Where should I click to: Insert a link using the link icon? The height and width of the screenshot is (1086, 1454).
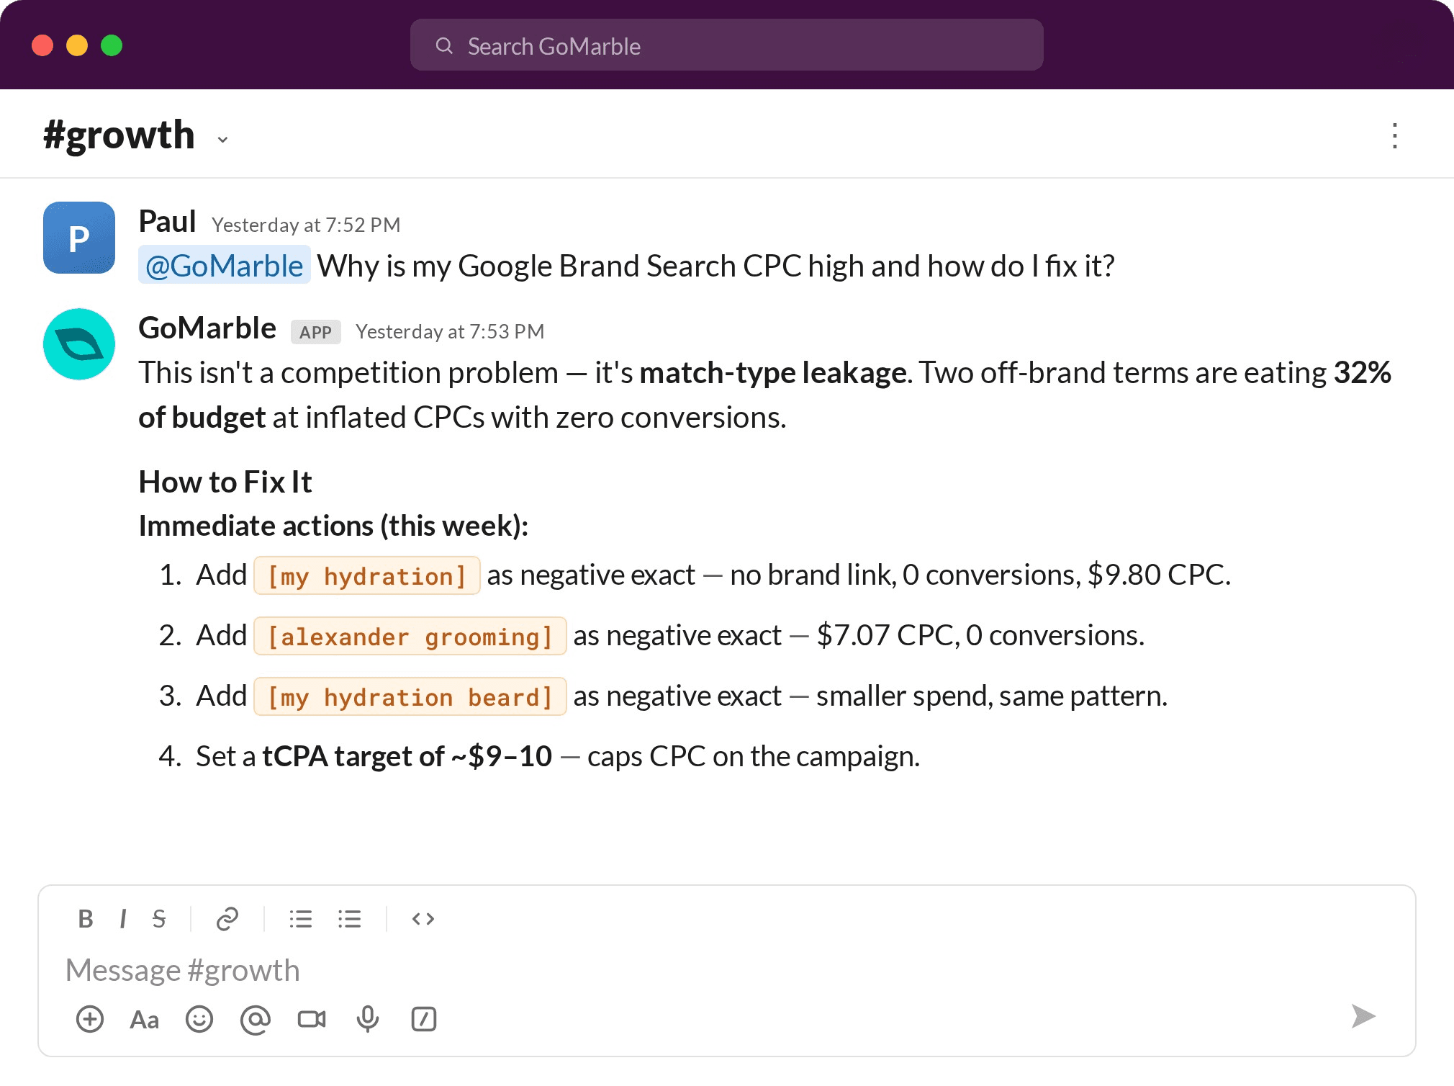coord(227,919)
